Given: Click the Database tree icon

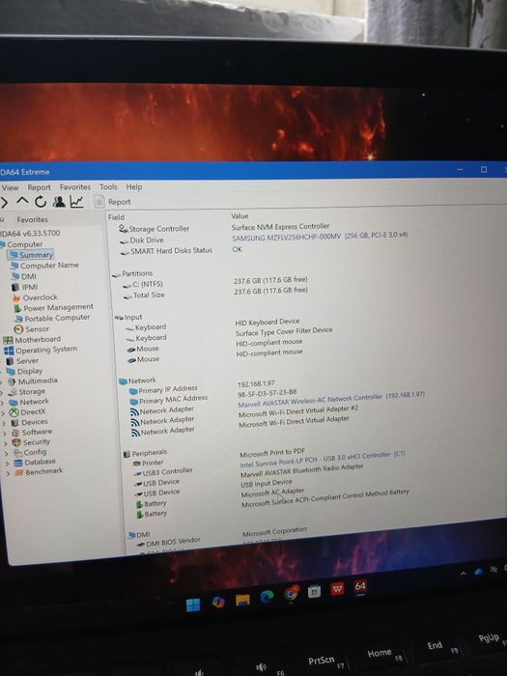Looking at the screenshot, I should tap(18, 463).
